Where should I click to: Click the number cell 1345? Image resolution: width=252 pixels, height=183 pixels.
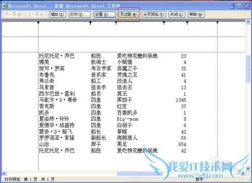click(x=181, y=100)
